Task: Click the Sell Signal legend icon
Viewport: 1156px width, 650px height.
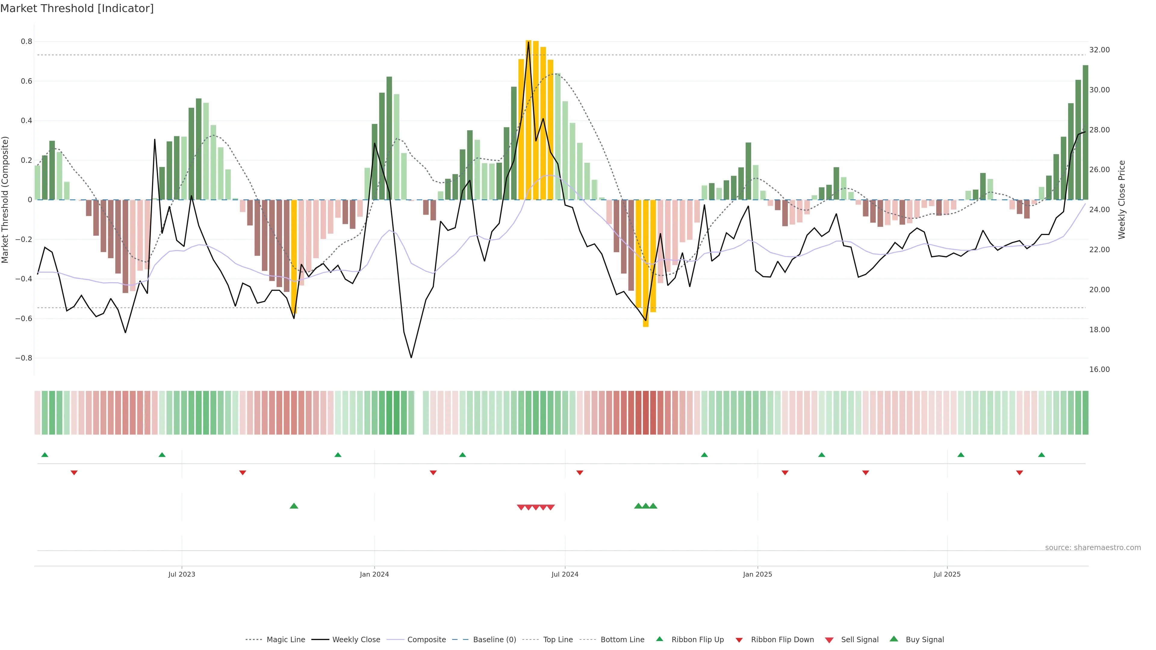Action: (x=829, y=640)
